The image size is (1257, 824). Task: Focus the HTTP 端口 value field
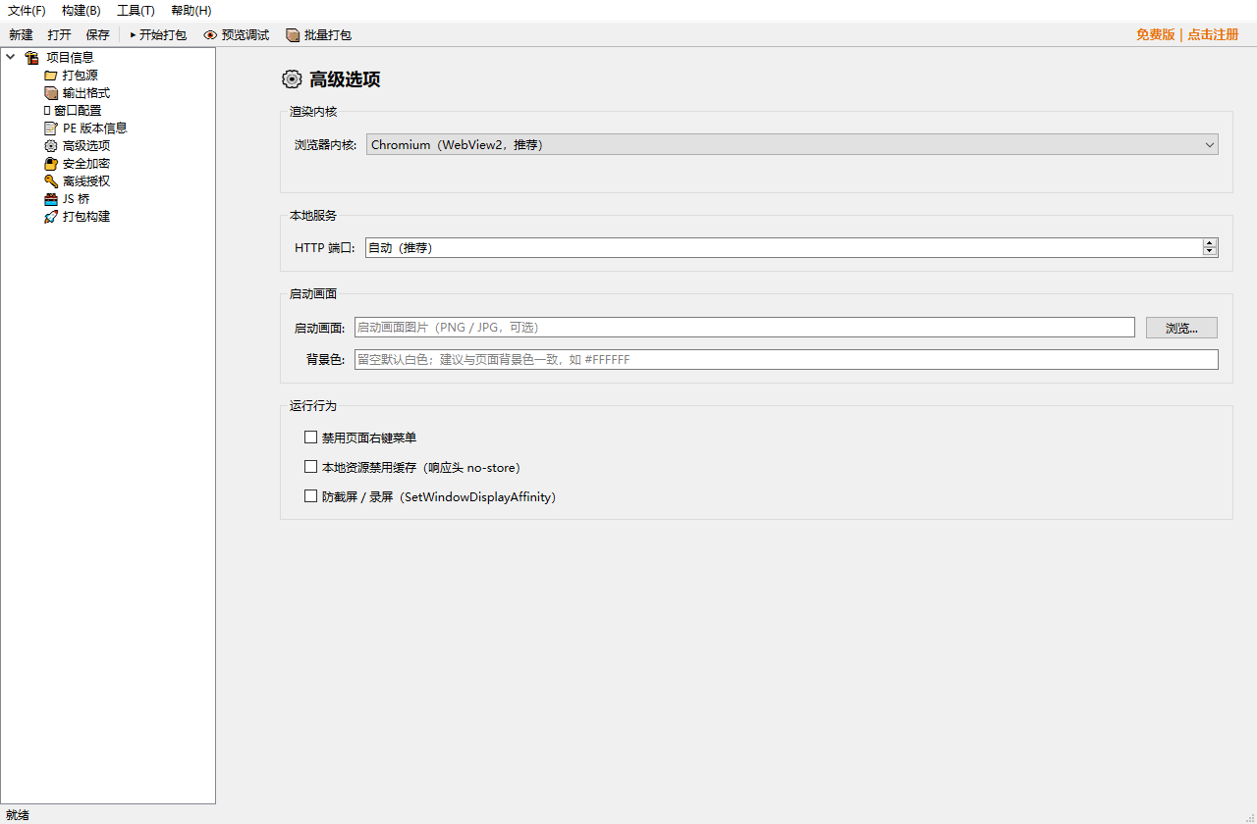[x=784, y=247]
